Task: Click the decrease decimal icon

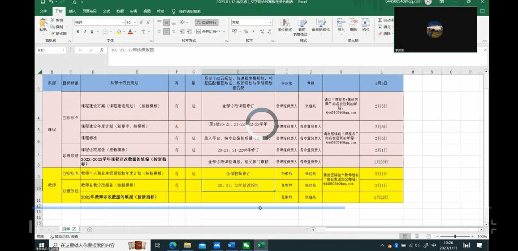Action: point(269,32)
